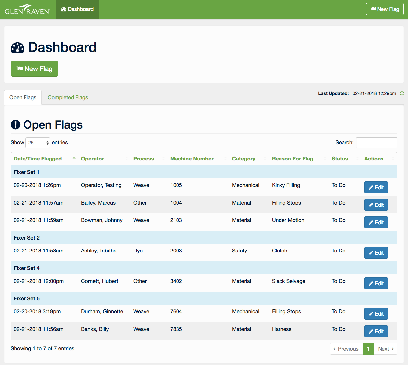Viewport: 408px width, 365px height.
Task: Sort by Category column
Action: 249,159
